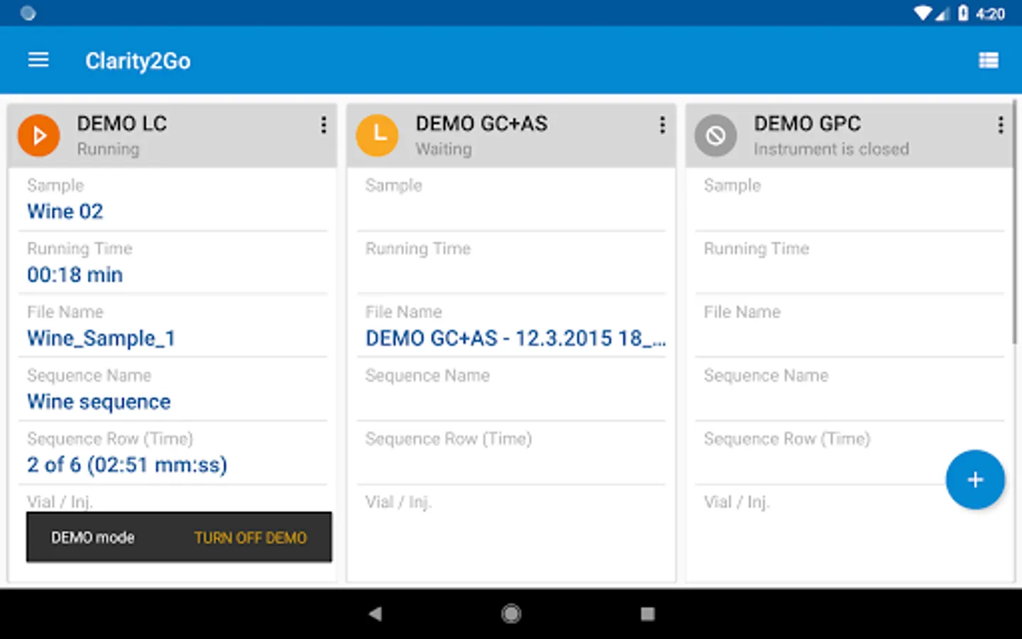
Task: Open the hamburger navigation menu
Action: tap(38, 60)
